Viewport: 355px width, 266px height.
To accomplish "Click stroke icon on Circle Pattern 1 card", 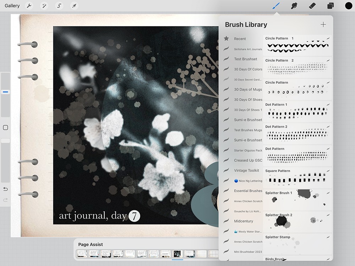I will click(328, 38).
